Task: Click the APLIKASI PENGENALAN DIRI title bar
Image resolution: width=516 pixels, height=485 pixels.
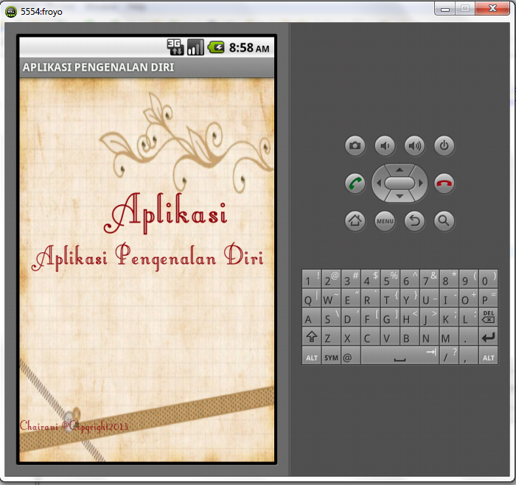Action: coord(147,68)
